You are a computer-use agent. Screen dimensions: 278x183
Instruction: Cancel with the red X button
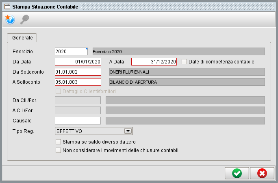262,173
